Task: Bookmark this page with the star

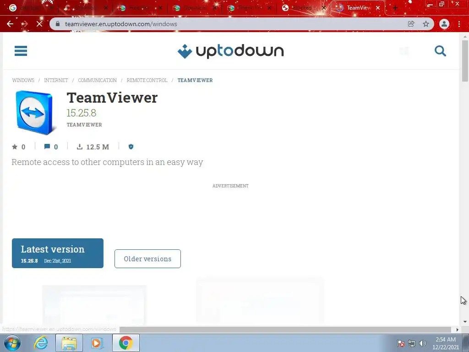Action: click(426, 24)
